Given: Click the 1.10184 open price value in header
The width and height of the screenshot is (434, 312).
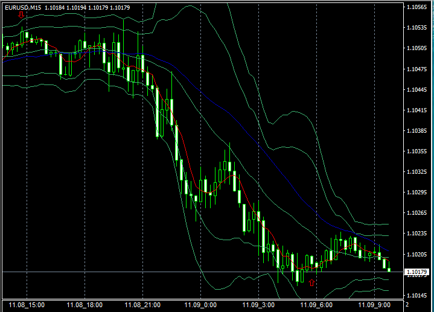Looking at the screenshot, I should [x=54, y=8].
